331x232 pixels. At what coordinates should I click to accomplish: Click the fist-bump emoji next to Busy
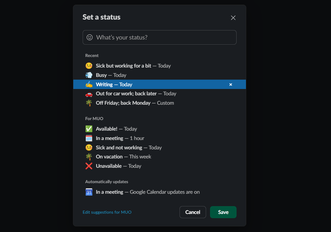coord(89,75)
